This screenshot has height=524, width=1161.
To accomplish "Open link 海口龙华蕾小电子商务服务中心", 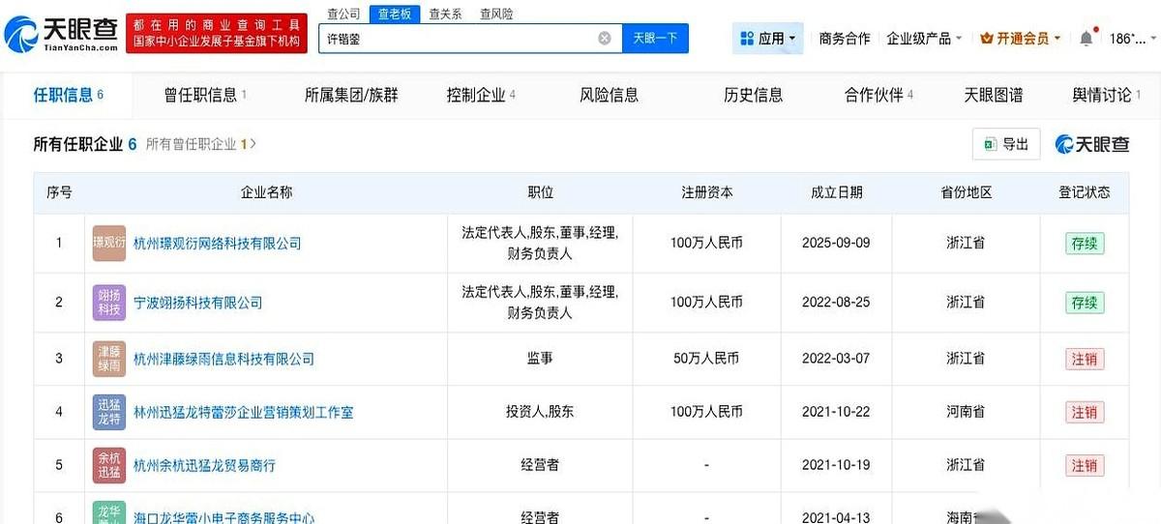I will [223, 517].
